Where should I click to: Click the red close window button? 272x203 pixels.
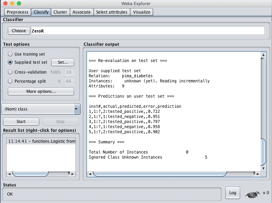pyautogui.click(x=5, y=3)
